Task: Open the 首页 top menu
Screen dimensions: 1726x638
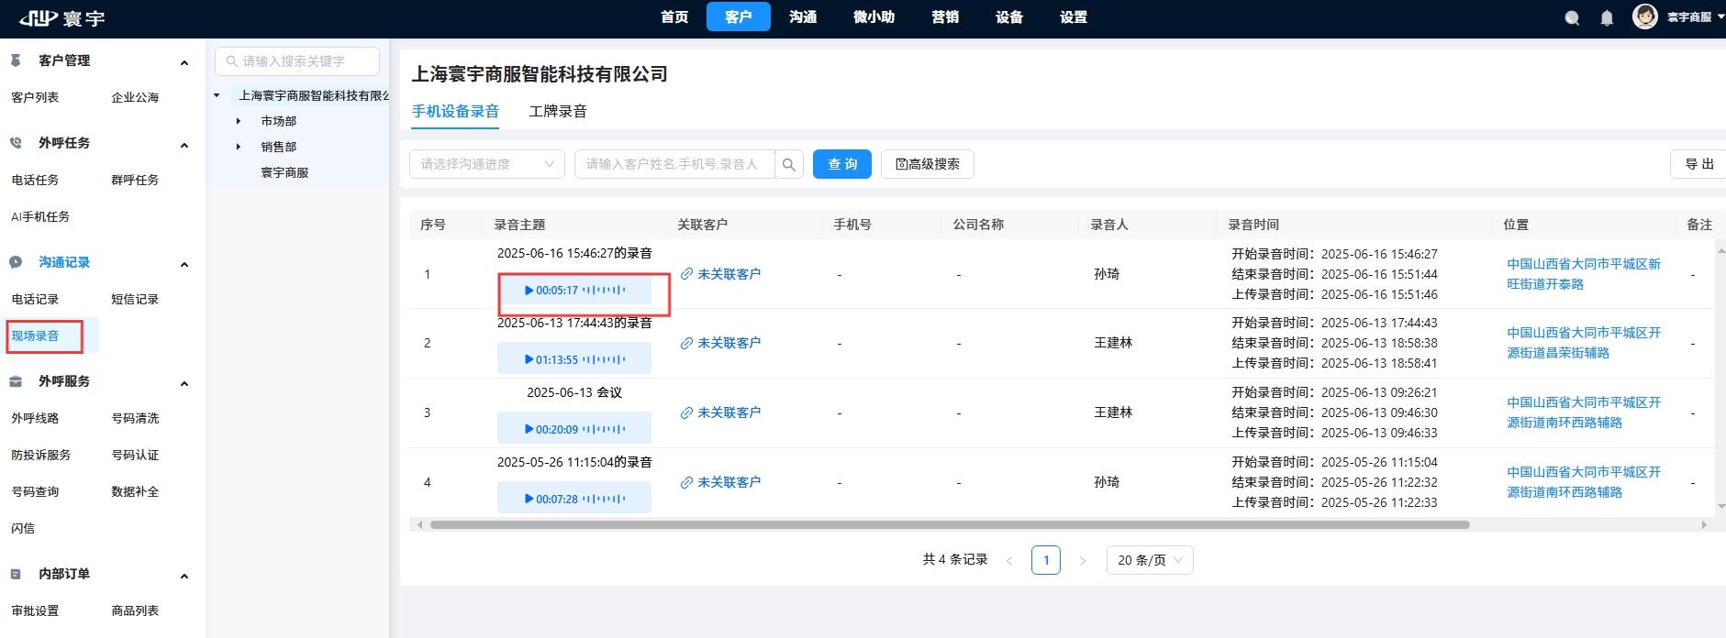Action: coord(674,16)
